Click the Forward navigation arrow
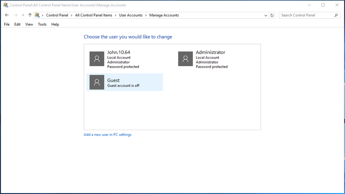 click(x=15, y=15)
